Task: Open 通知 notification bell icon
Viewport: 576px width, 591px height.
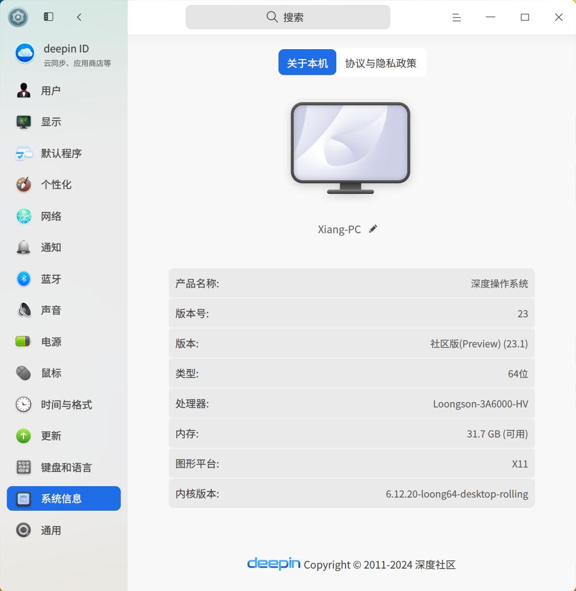Action: (23, 247)
